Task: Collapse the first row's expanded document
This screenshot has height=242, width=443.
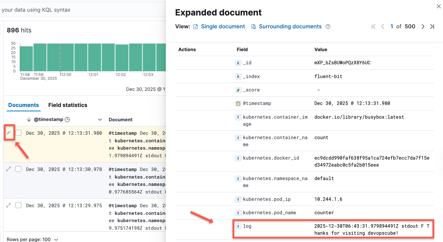Action: pyautogui.click(x=9, y=133)
